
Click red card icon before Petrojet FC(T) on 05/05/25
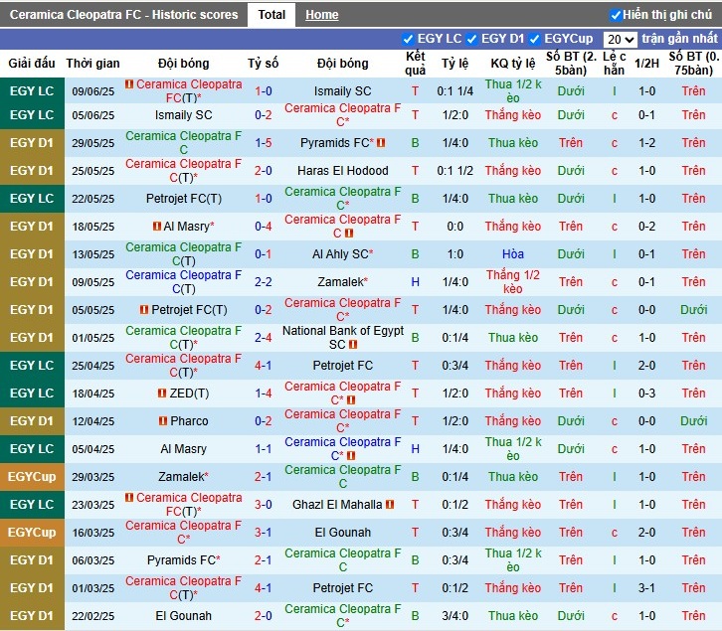[144, 310]
